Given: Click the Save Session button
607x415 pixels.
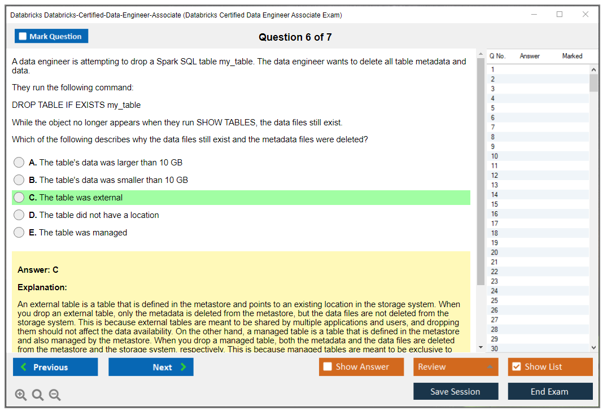Looking at the screenshot, I should point(456,391).
